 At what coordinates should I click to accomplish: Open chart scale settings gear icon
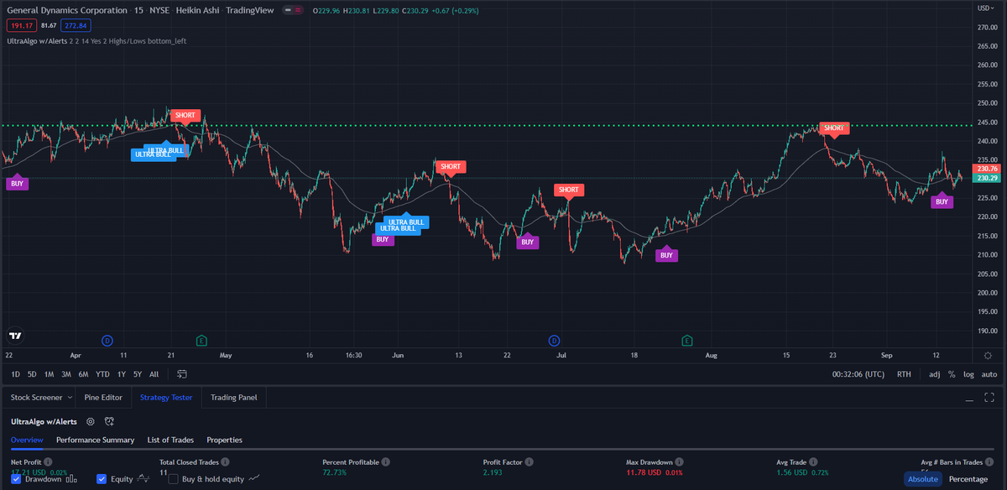988,356
